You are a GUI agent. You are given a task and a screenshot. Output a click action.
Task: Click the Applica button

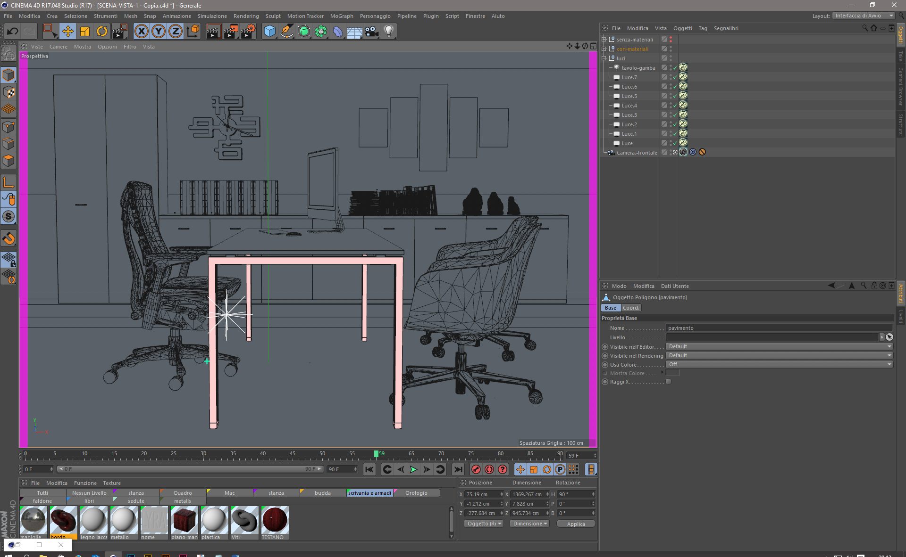click(575, 524)
